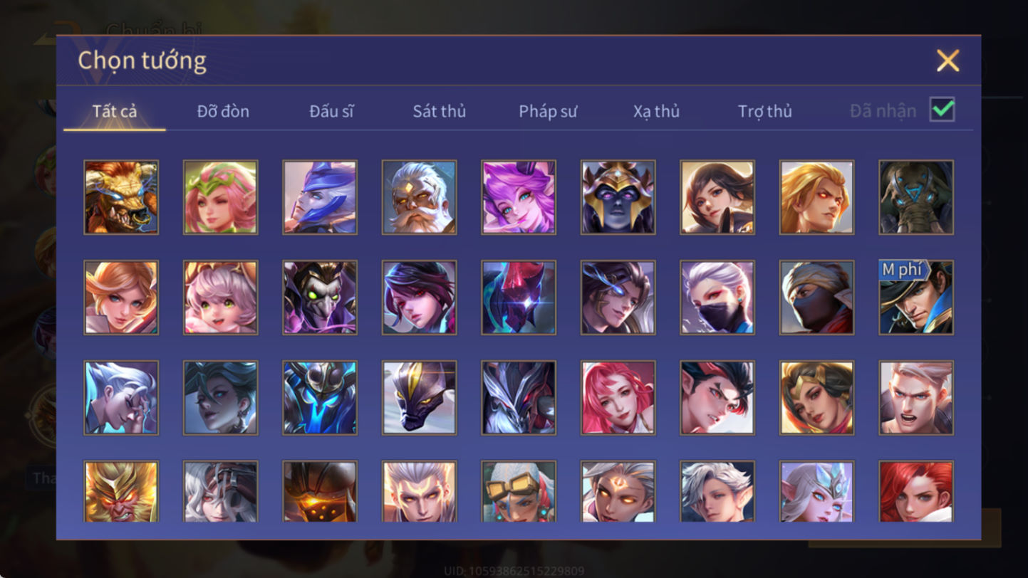This screenshot has width=1028, height=578.
Task: Pick the hero wearing yellow goggles
Action: coord(519,491)
